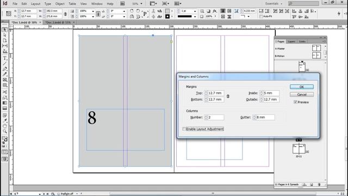
Task: Toggle make all margin settings the same
Action: coord(228,96)
